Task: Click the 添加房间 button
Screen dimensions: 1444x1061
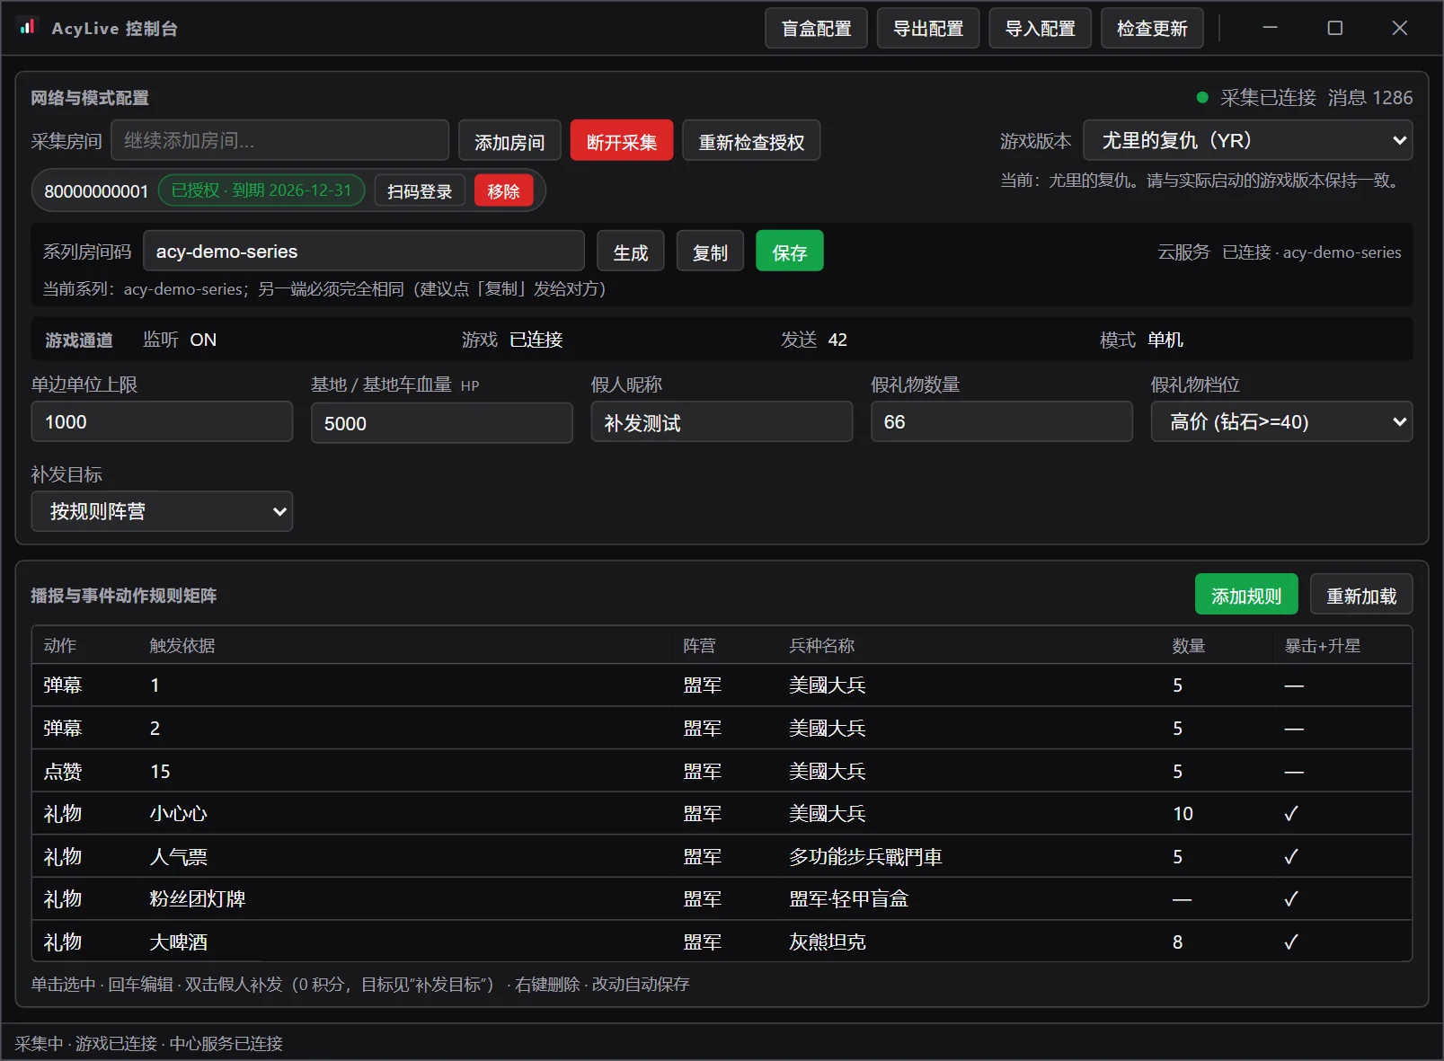Action: pyautogui.click(x=509, y=141)
